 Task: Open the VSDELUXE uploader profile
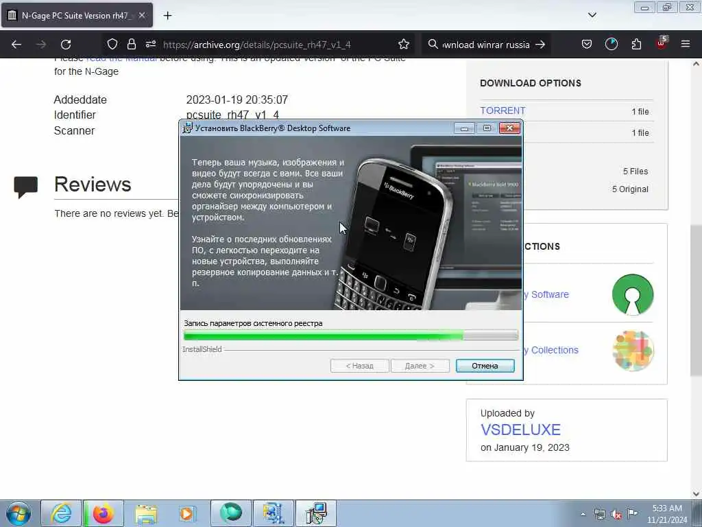pyautogui.click(x=521, y=430)
